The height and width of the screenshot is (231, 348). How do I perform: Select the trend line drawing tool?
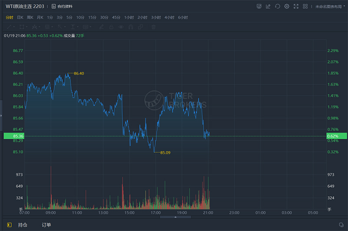[9, 27]
